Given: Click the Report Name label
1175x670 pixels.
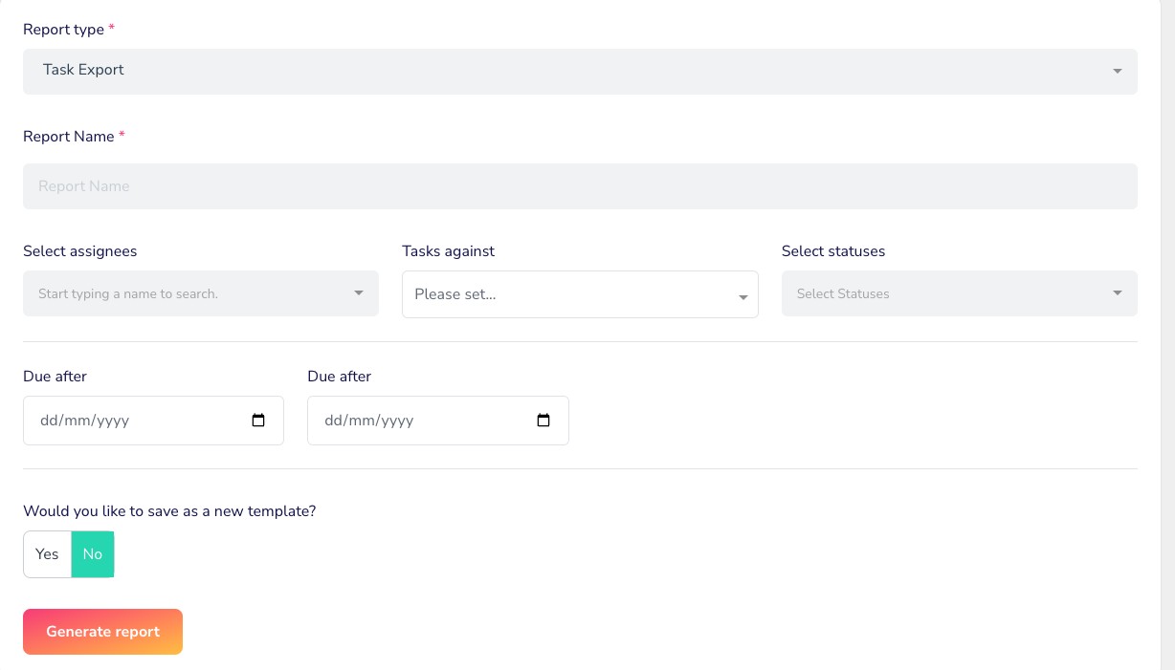Looking at the screenshot, I should click(68, 137).
